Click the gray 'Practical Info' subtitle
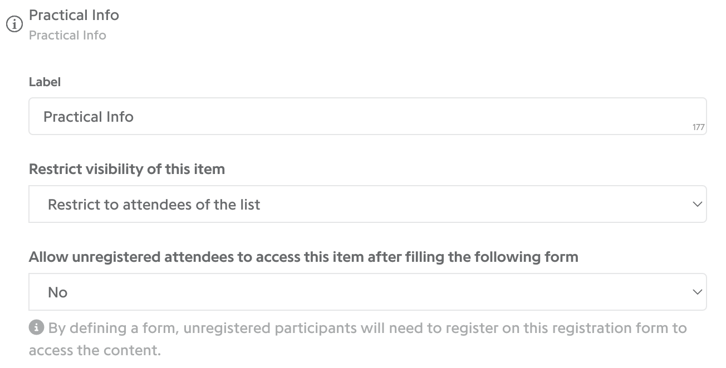The height and width of the screenshot is (368, 726). pos(67,35)
